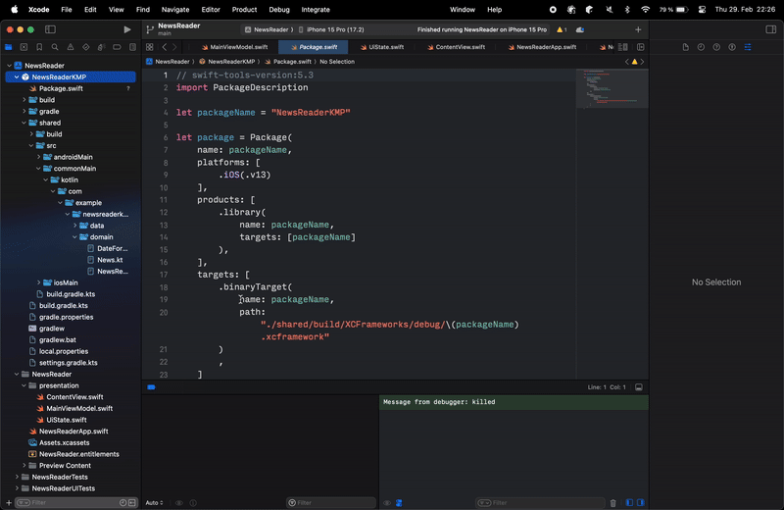This screenshot has height=510, width=784.
Task: Switch to the ContentView.swift tab
Action: tap(456, 47)
